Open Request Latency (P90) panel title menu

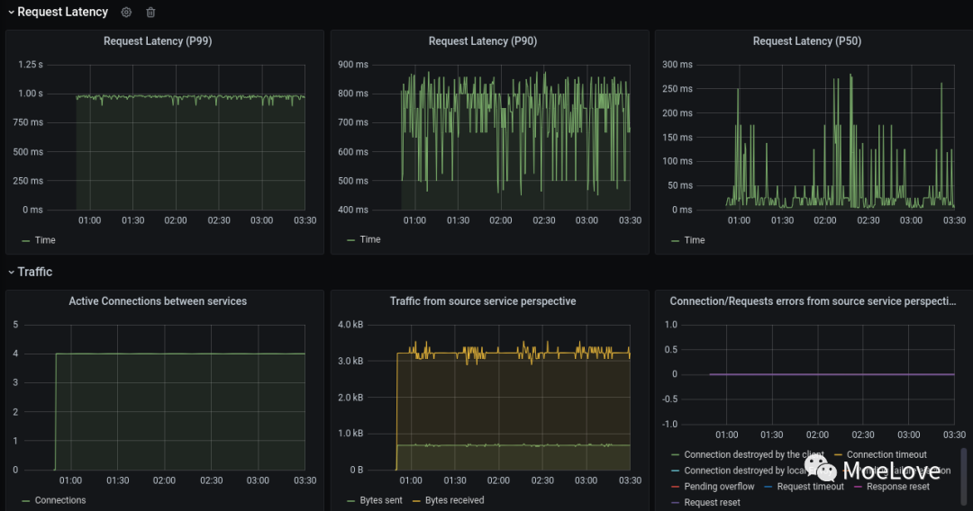click(482, 41)
